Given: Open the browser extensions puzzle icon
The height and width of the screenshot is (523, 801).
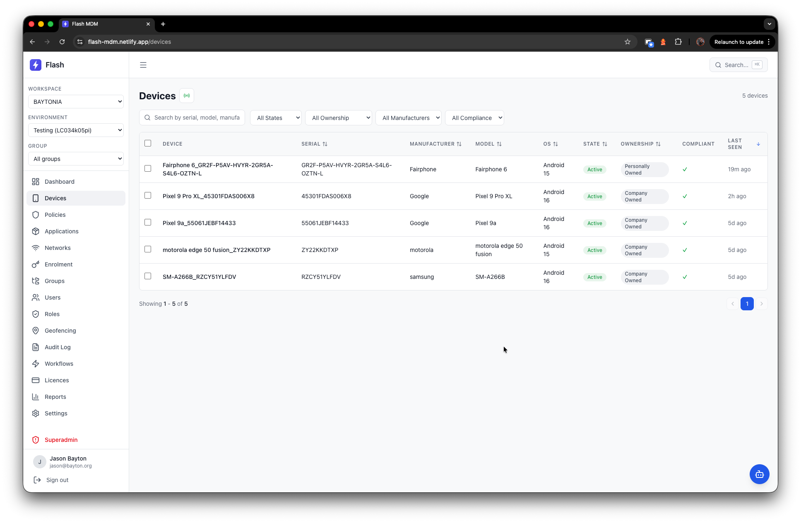Looking at the screenshot, I should tap(678, 42).
